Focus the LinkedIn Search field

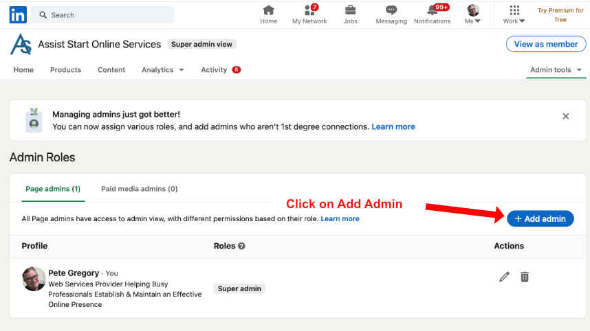102,15
